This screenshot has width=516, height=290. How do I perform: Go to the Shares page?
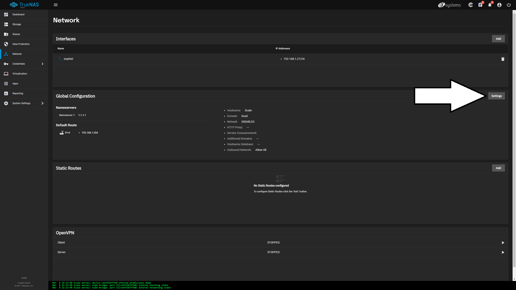coord(24,34)
